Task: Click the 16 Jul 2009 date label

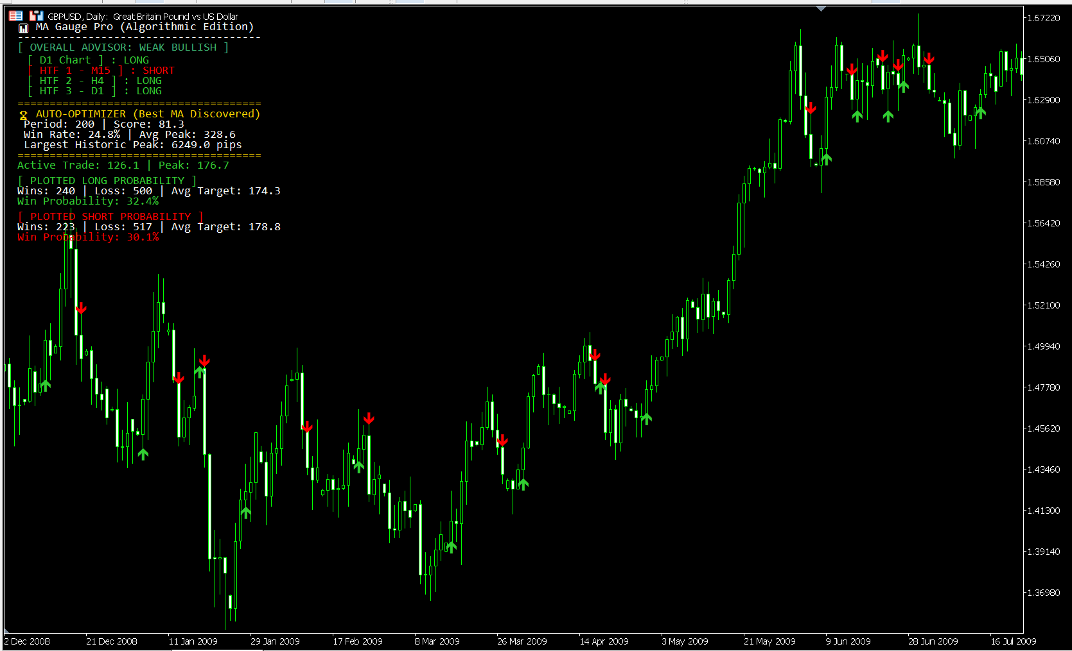Action: [1013, 641]
